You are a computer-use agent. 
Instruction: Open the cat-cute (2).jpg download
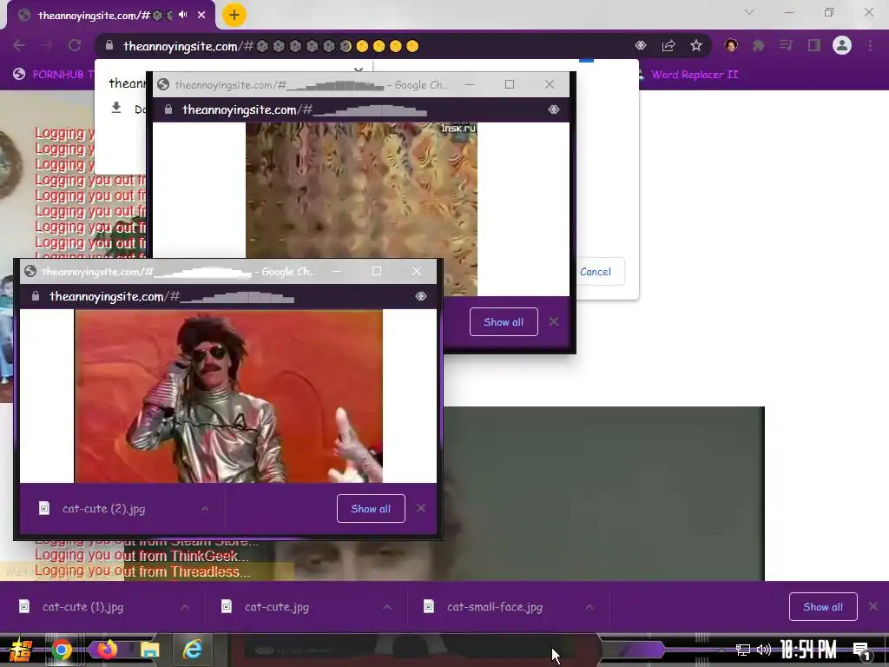coord(103,509)
